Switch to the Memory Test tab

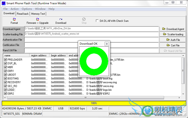pyautogui.click(x=38, y=14)
